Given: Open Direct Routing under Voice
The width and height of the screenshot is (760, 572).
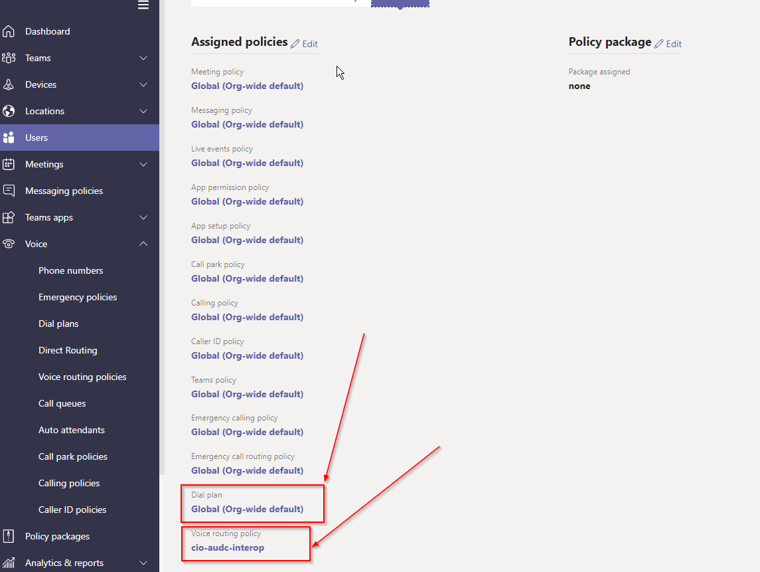Looking at the screenshot, I should pos(68,350).
